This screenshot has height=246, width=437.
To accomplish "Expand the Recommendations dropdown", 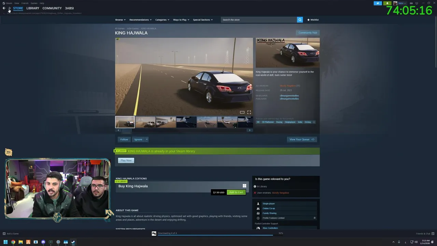I will pyautogui.click(x=140, y=20).
